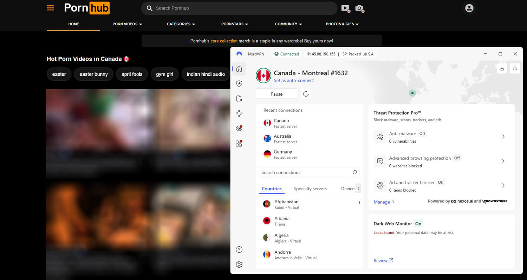Click Set as auto-connect link

point(294,81)
